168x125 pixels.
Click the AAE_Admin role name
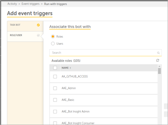(69, 88)
